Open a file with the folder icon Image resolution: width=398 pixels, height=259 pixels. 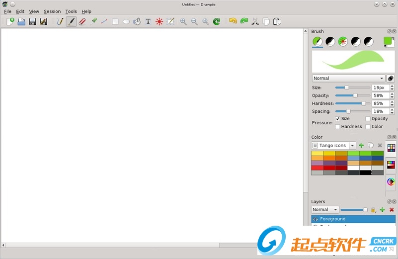point(21,21)
